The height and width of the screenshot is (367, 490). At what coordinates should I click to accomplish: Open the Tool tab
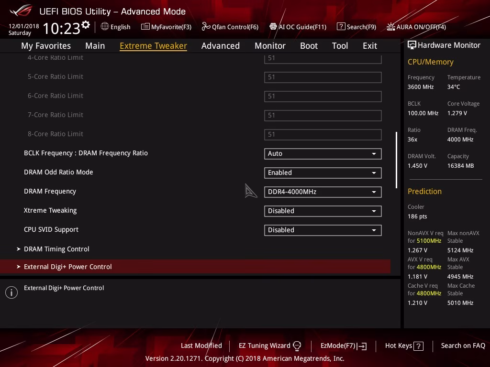[x=340, y=46]
